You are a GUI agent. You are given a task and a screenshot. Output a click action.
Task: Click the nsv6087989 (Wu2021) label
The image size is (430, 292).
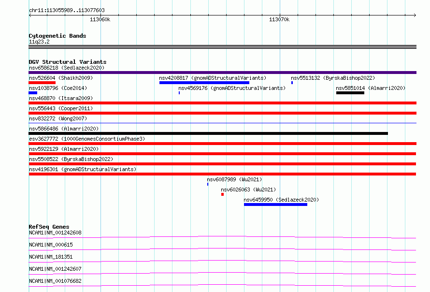click(x=234, y=179)
